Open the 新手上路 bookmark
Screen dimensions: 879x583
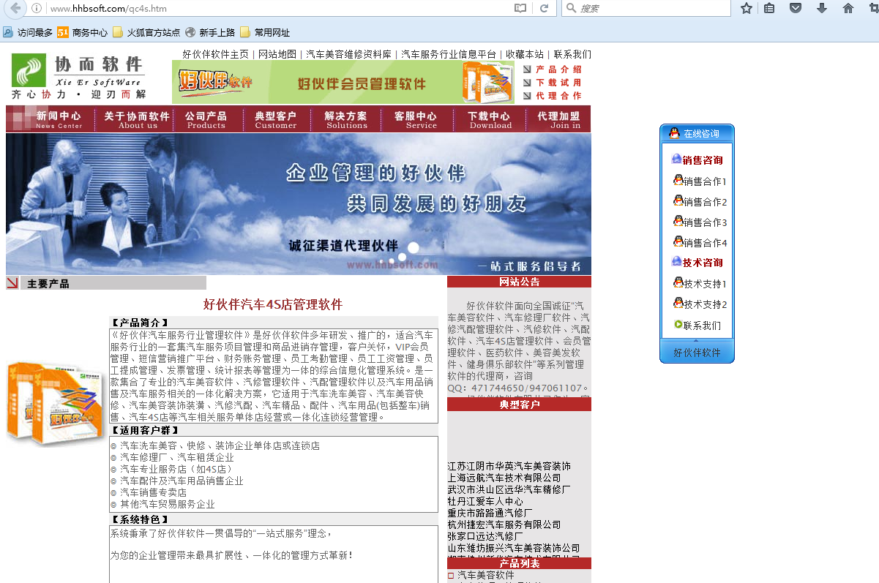(x=210, y=32)
